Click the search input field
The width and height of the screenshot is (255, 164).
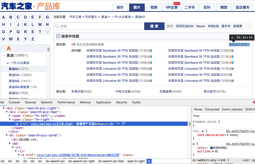click(x=99, y=26)
